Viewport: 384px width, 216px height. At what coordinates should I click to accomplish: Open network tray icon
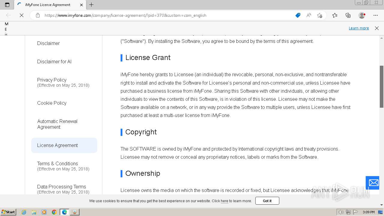tap(348, 212)
